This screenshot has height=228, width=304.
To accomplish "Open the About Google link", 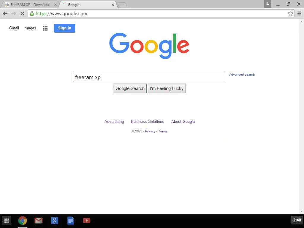I will click(x=183, y=121).
